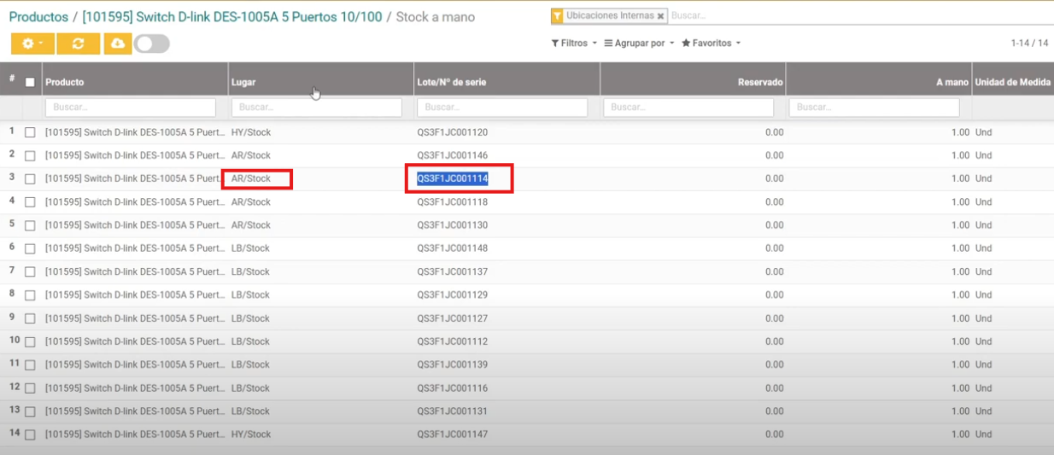Viewport: 1054px width, 455px height.
Task: Sort by the Lugar column header
Action: (243, 82)
